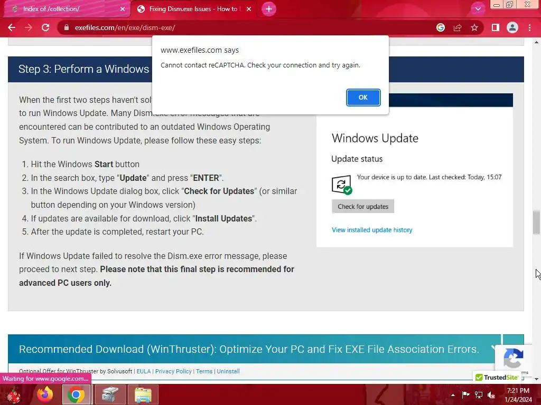
Task: Click the address bar URL exefiles.com
Action: [125, 27]
